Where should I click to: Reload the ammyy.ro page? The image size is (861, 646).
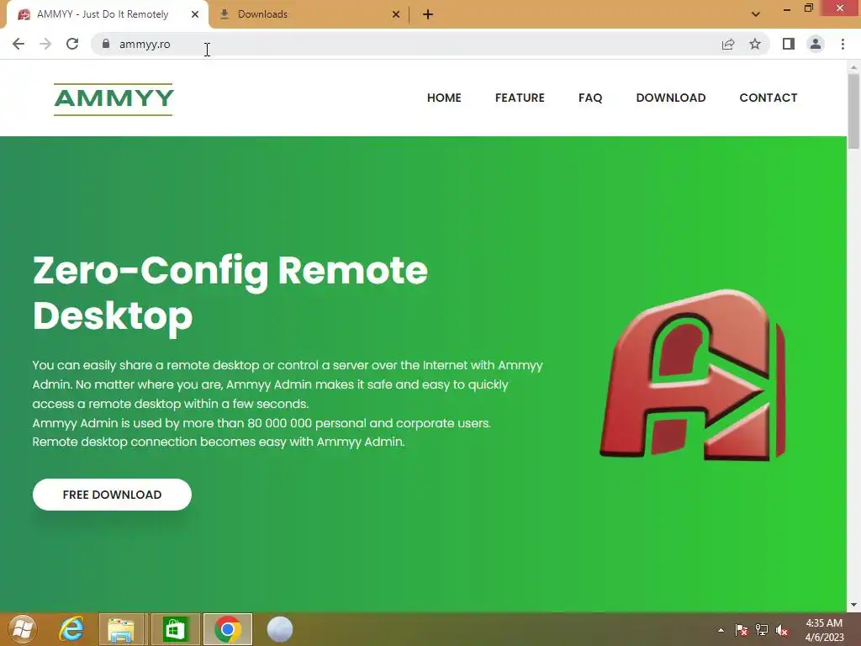click(72, 44)
